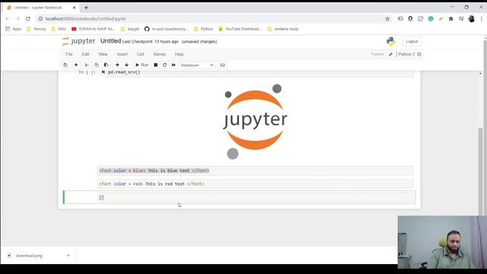Move the selected cell up
Screen dimensions: 487x274
click(117, 65)
